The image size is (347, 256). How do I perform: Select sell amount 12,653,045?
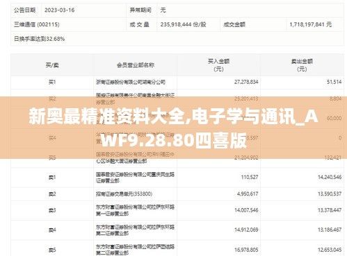330,250
